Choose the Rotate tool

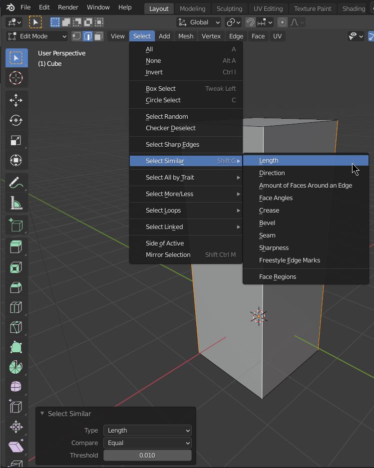[x=16, y=120]
